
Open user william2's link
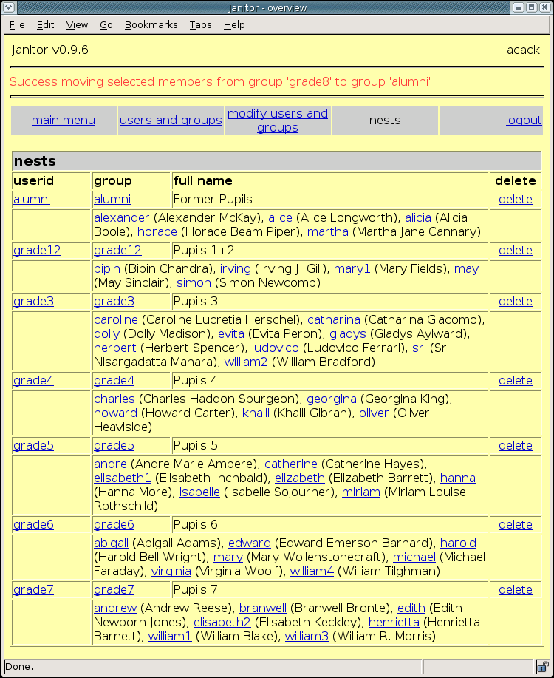click(x=246, y=362)
